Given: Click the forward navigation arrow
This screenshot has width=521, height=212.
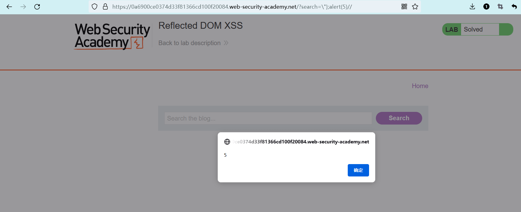Looking at the screenshot, I should [23, 7].
